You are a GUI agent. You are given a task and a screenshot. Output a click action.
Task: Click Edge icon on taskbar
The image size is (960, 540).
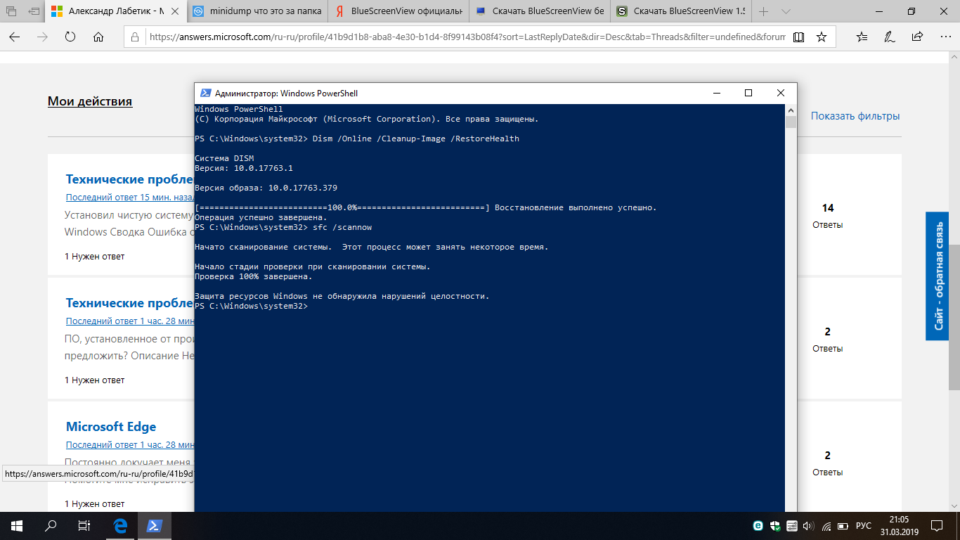point(121,525)
